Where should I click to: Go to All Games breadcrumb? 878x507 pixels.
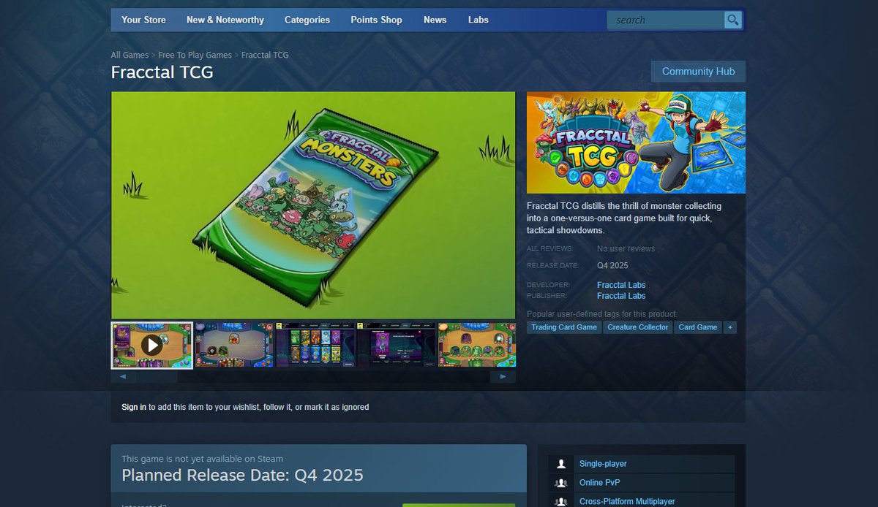pos(130,56)
